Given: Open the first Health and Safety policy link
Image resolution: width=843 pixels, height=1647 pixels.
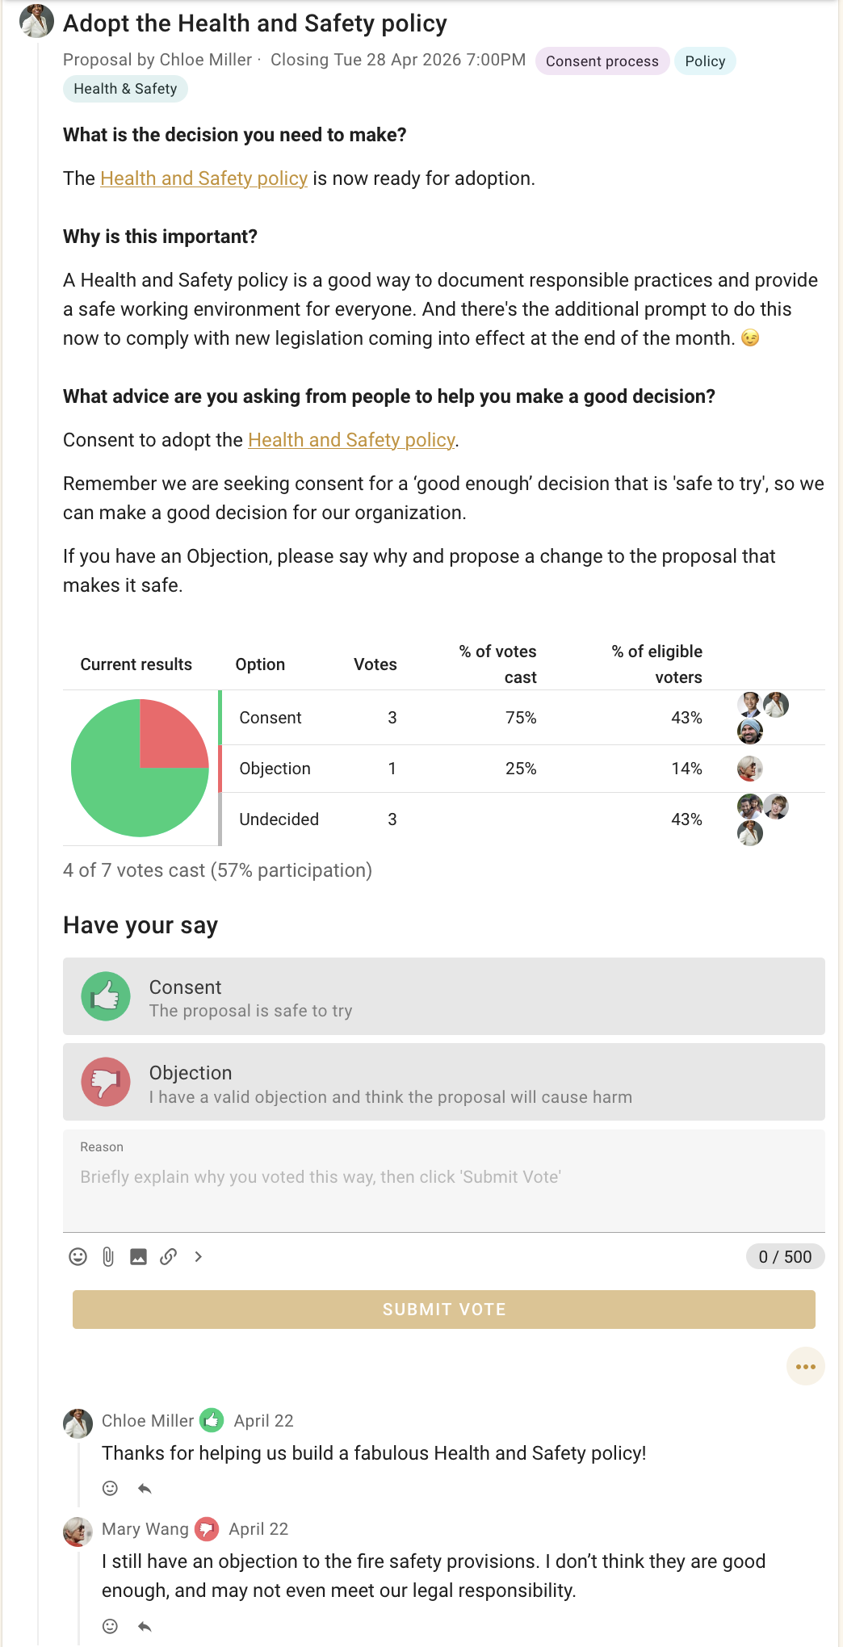Looking at the screenshot, I should pos(203,178).
